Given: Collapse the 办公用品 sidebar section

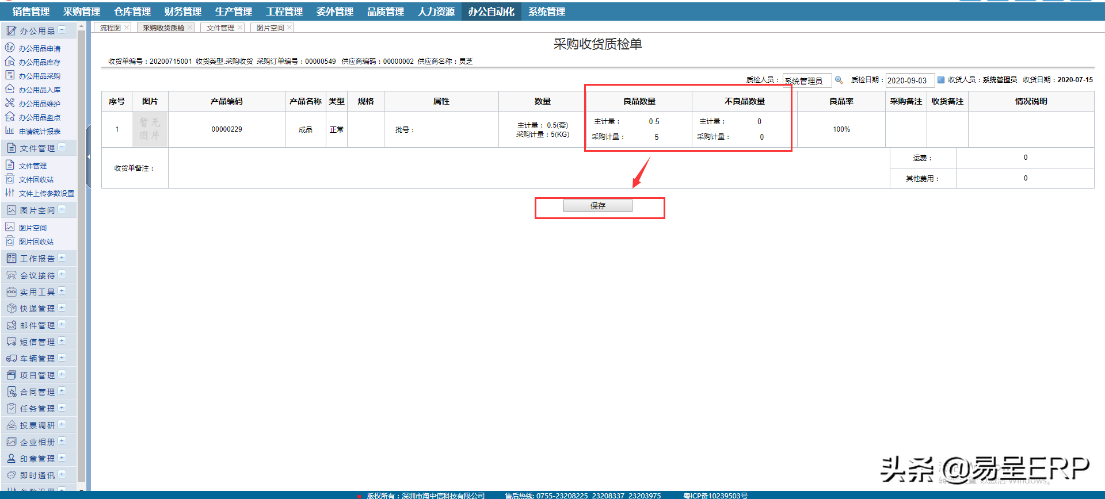Looking at the screenshot, I should (62, 30).
